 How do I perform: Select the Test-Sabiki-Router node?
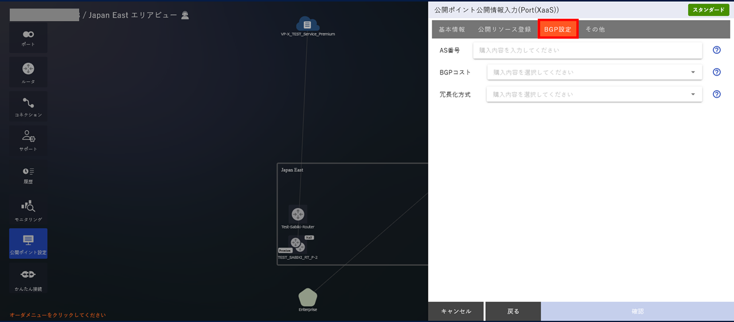pyautogui.click(x=298, y=214)
